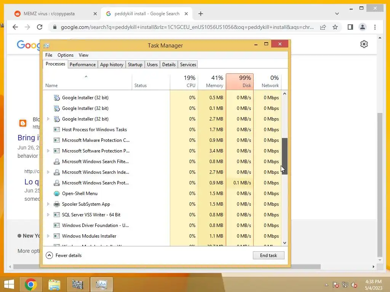Image resolution: width=390 pixels, height=292 pixels.
Task: Sort processes by the Memory column
Action: 212,82
